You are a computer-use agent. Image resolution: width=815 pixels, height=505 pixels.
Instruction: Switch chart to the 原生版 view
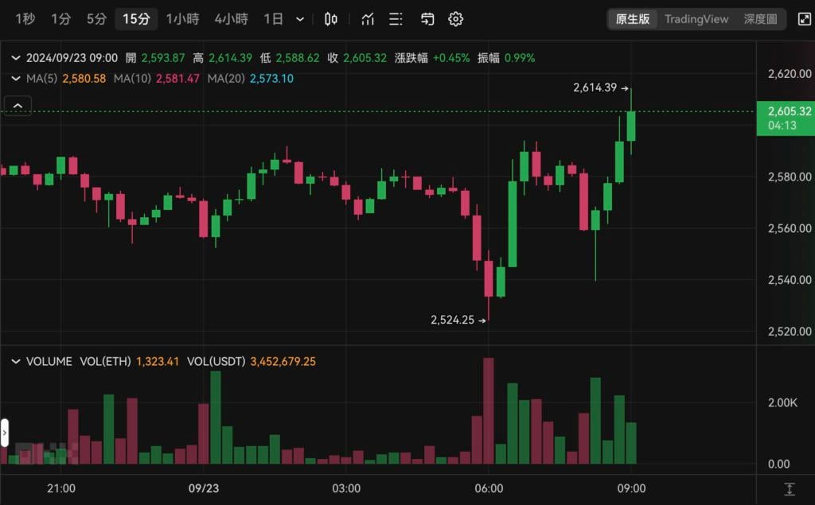point(633,19)
